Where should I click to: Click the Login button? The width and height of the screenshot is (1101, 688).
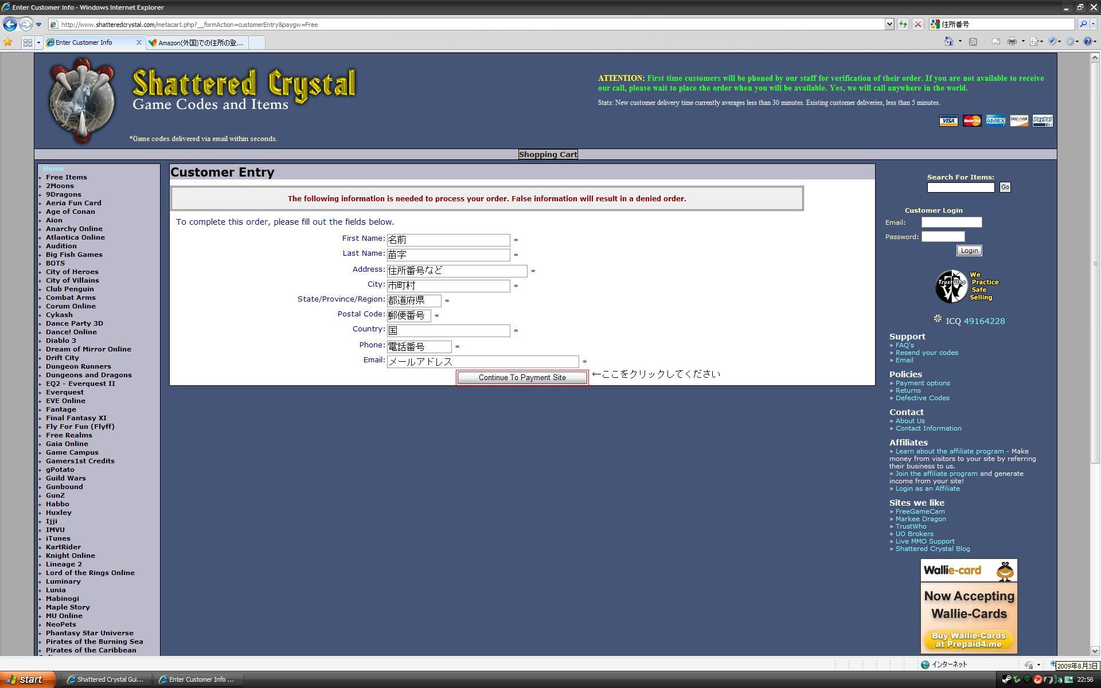pos(969,251)
